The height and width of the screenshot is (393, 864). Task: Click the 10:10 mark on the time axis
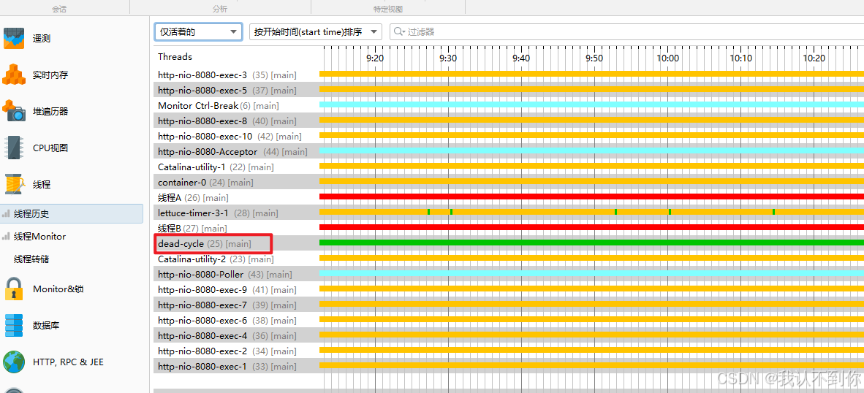pos(740,58)
